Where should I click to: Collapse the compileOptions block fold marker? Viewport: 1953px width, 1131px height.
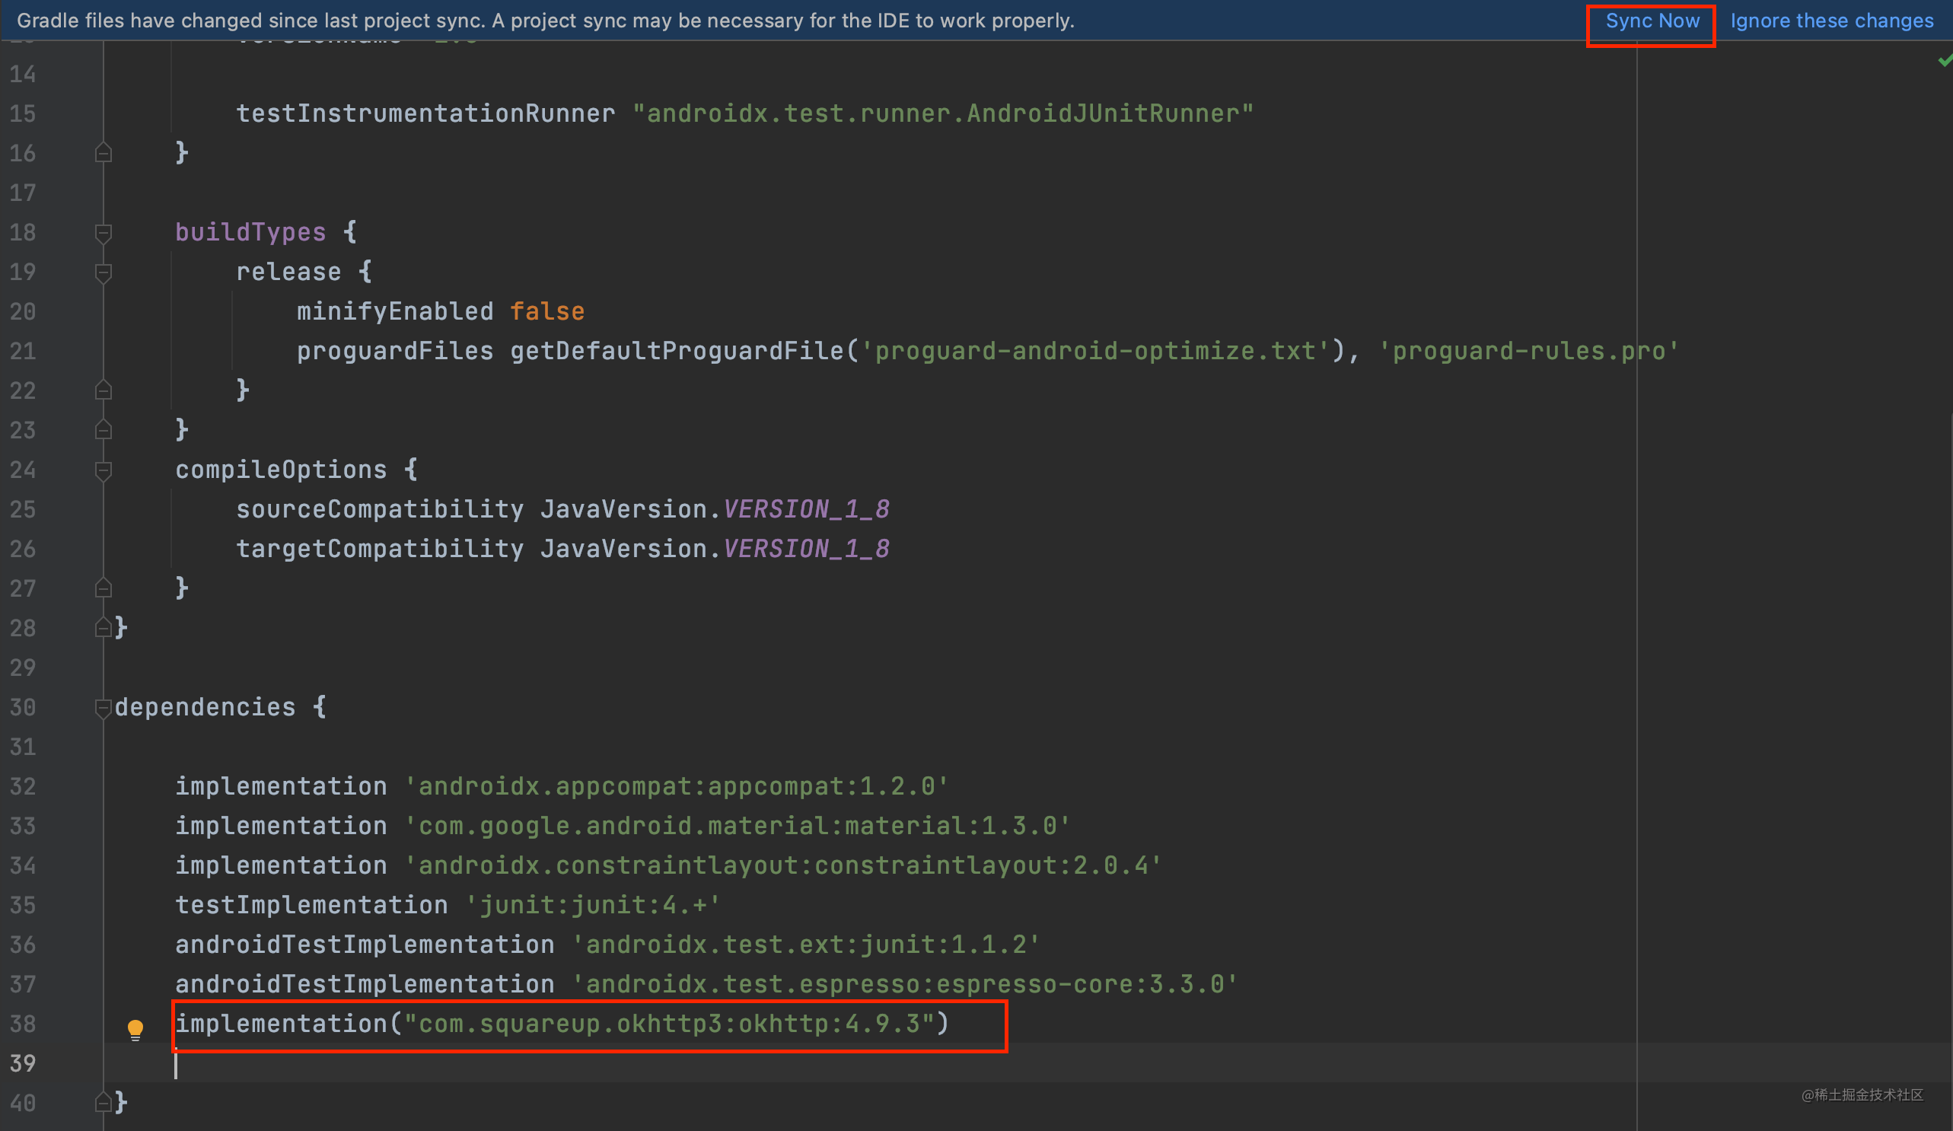pyautogui.click(x=103, y=470)
